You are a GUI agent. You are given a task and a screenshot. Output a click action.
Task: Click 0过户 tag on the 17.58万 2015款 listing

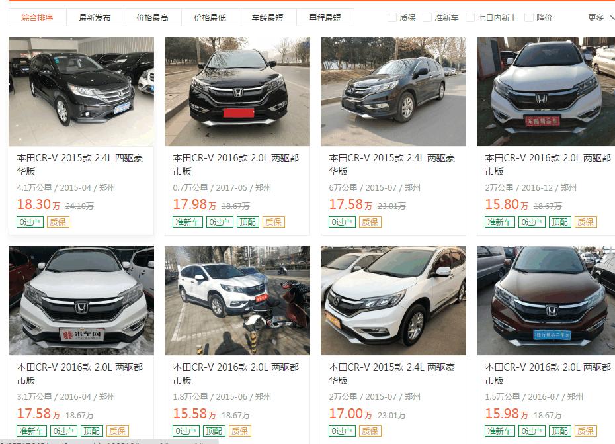[342, 222]
